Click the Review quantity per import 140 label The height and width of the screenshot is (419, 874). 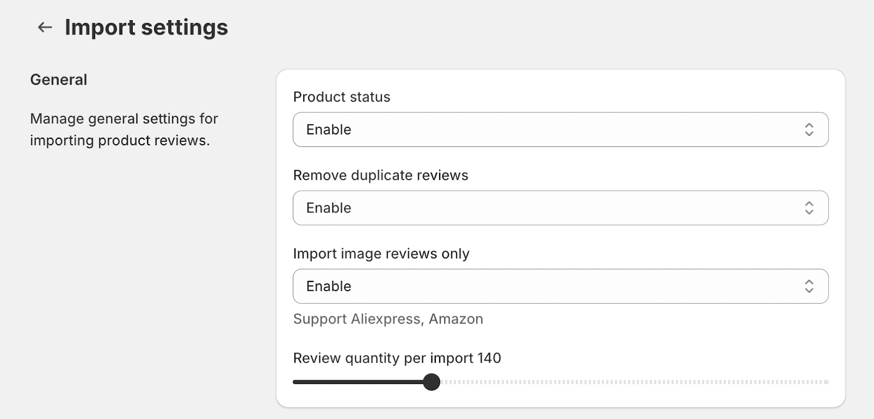click(x=397, y=358)
